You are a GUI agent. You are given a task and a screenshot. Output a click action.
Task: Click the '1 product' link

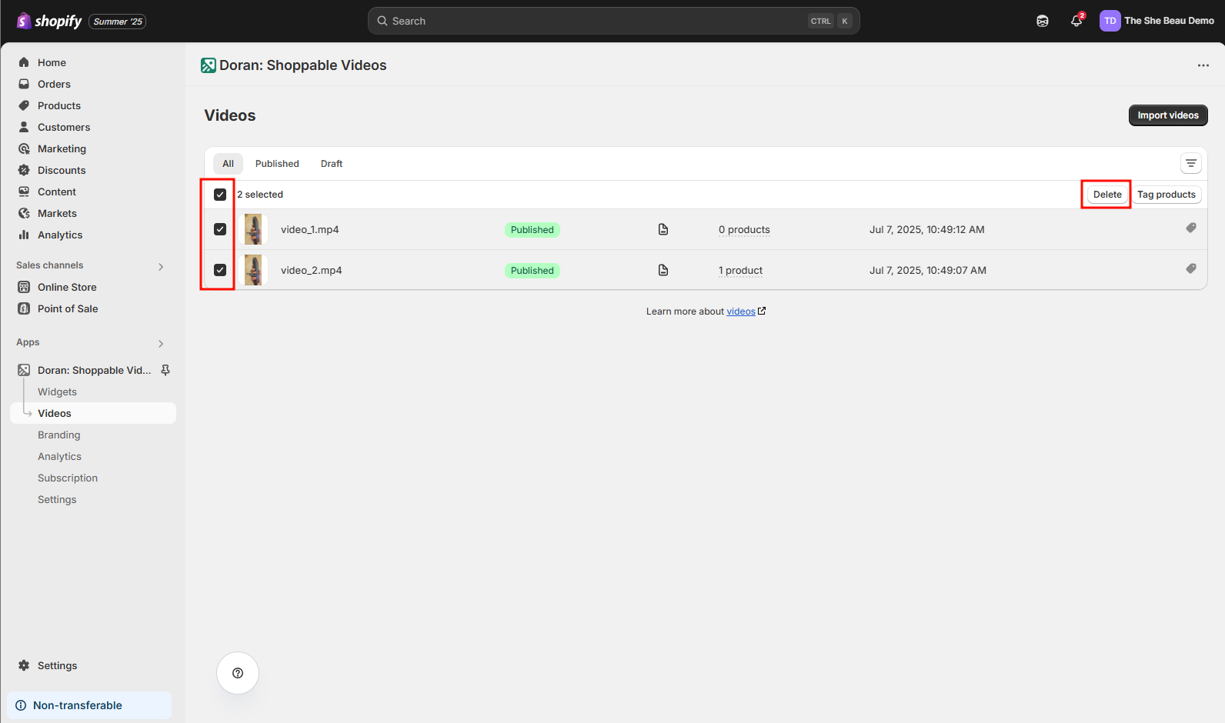(x=740, y=270)
